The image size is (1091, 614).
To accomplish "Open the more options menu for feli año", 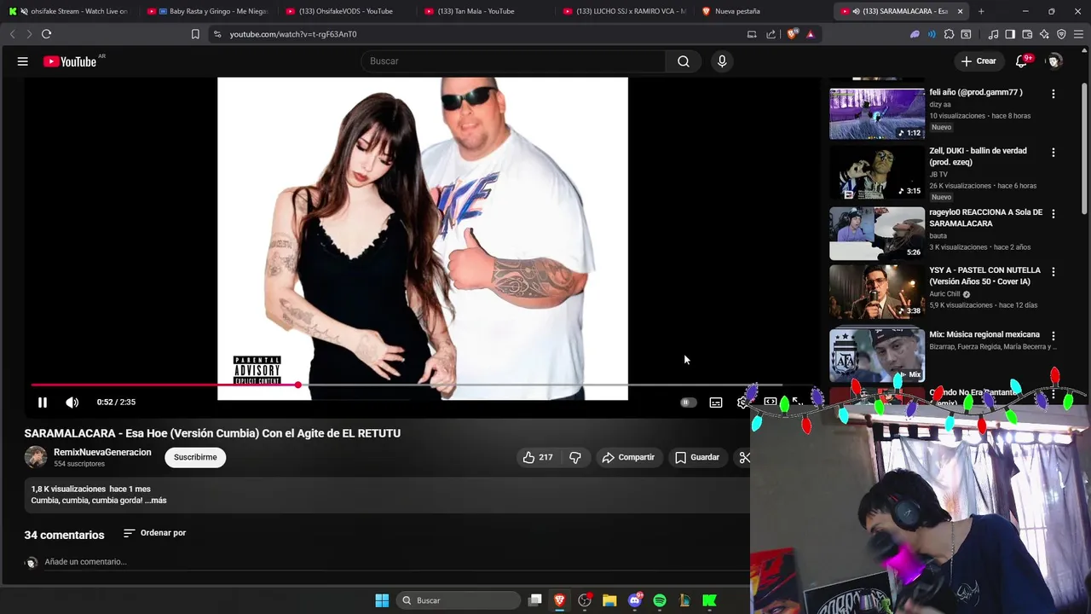I will tap(1053, 94).
